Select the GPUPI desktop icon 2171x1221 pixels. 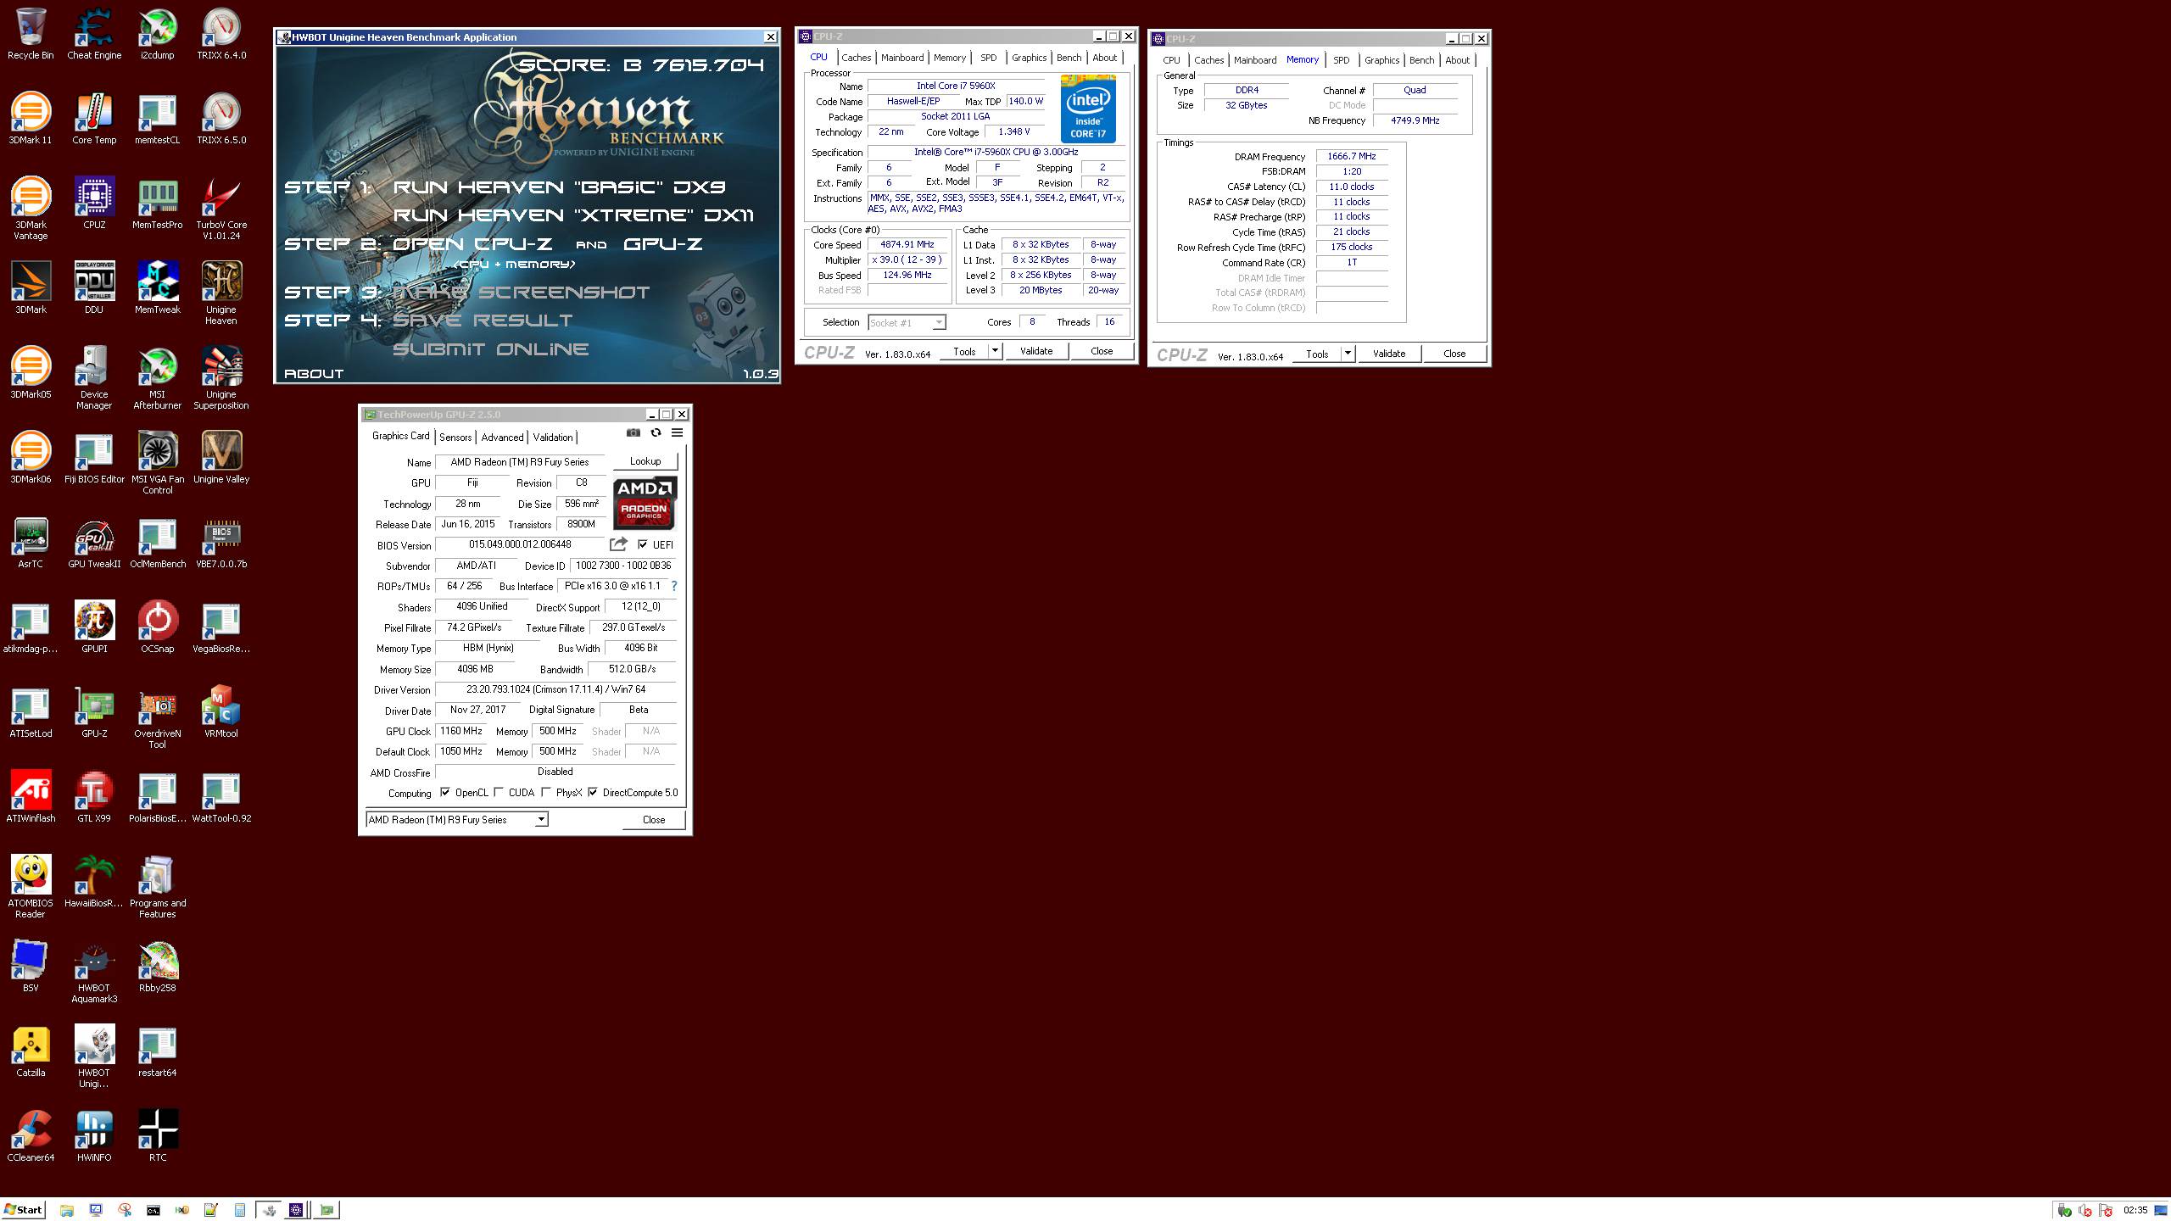pos(94,627)
